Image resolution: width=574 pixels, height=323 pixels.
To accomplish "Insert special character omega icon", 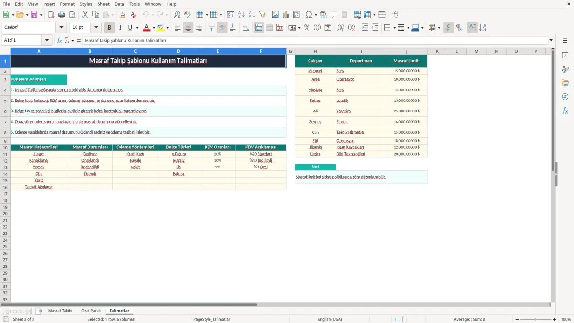I will 309,15.
